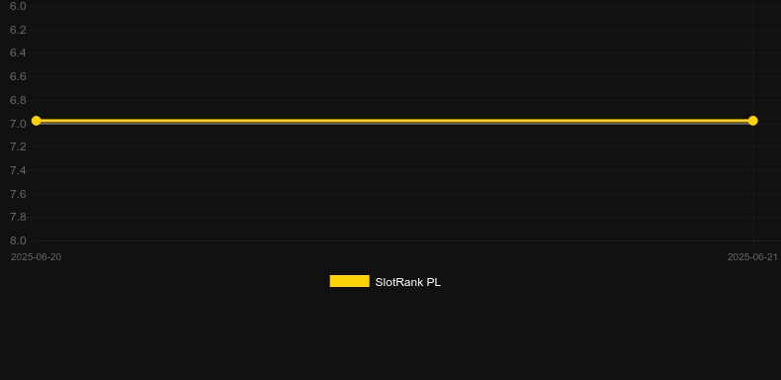Image resolution: width=781 pixels, height=380 pixels.
Task: Click the 7.2 y-axis label
Action: [18, 146]
